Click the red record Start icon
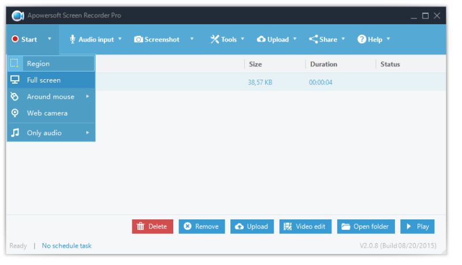This screenshot has height=265, width=462. (15, 39)
